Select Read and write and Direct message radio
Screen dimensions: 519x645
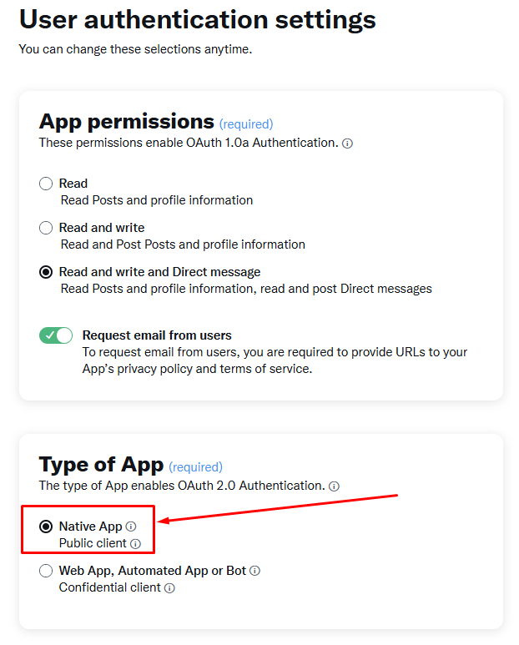pos(46,272)
